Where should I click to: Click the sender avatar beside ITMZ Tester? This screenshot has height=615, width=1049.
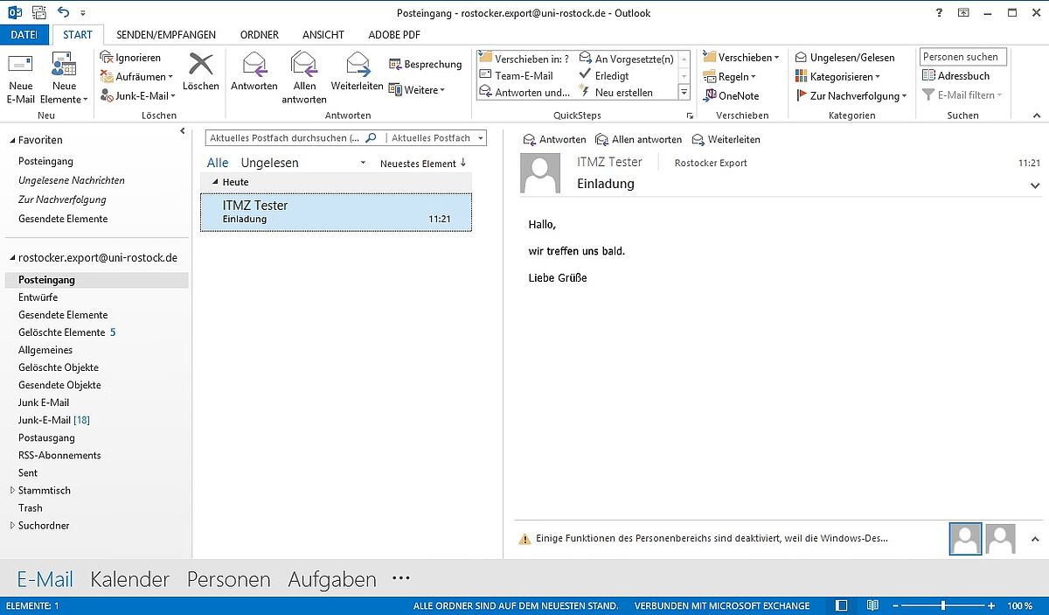[540, 173]
